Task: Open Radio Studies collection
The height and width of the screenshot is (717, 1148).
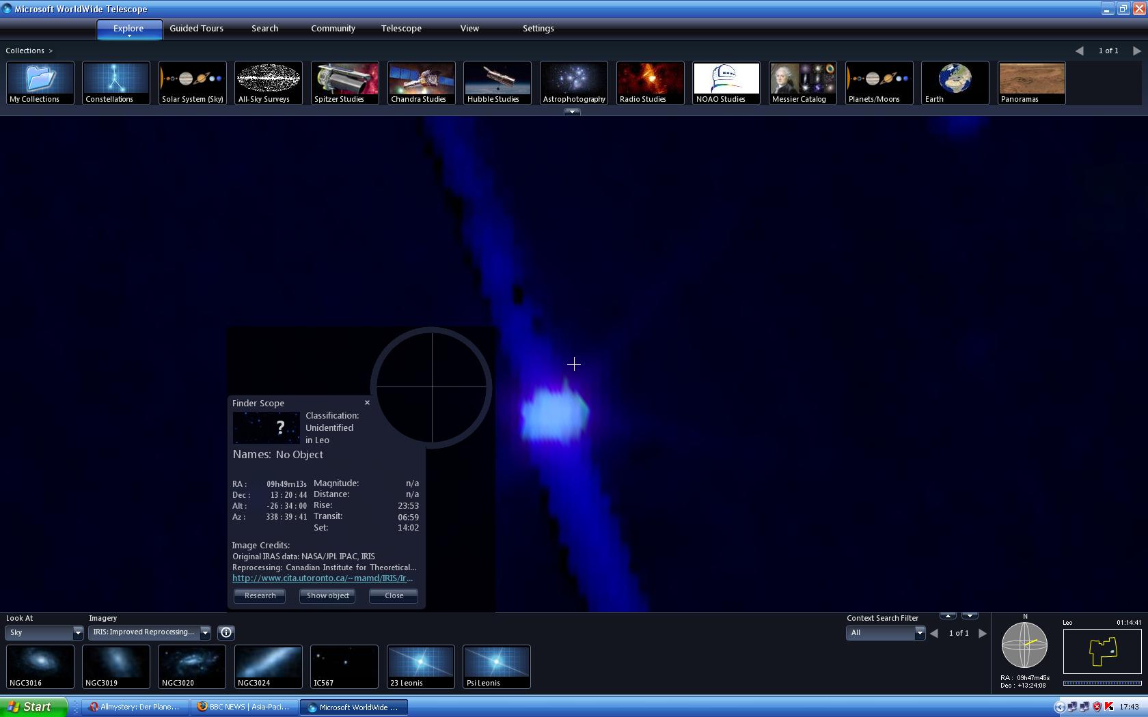Action: [651, 83]
